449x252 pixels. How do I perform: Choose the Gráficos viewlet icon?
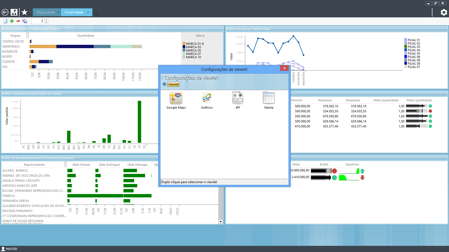coord(207,98)
